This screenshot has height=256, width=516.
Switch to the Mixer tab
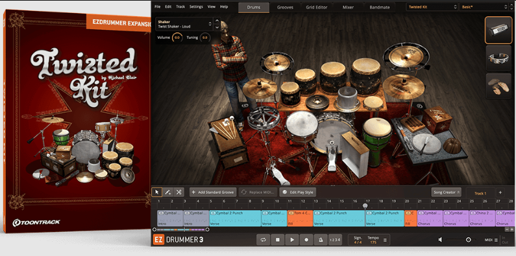[x=348, y=7]
